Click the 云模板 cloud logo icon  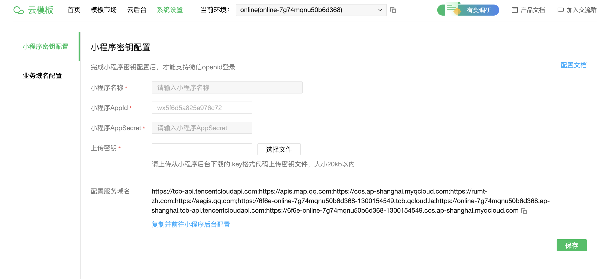[x=19, y=10]
